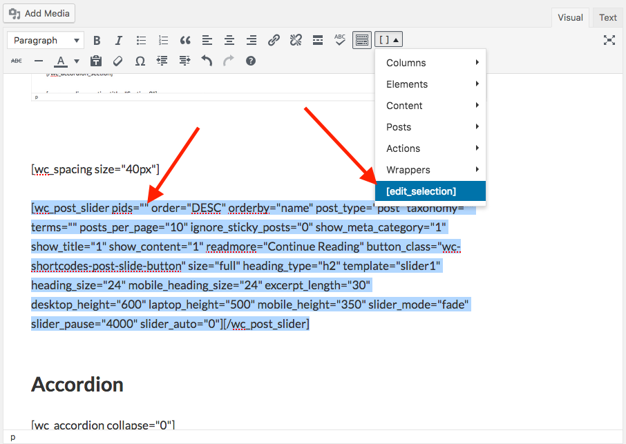Click the Add Media button

pyautogui.click(x=39, y=13)
